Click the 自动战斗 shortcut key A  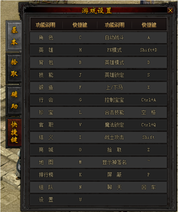tap(149, 38)
